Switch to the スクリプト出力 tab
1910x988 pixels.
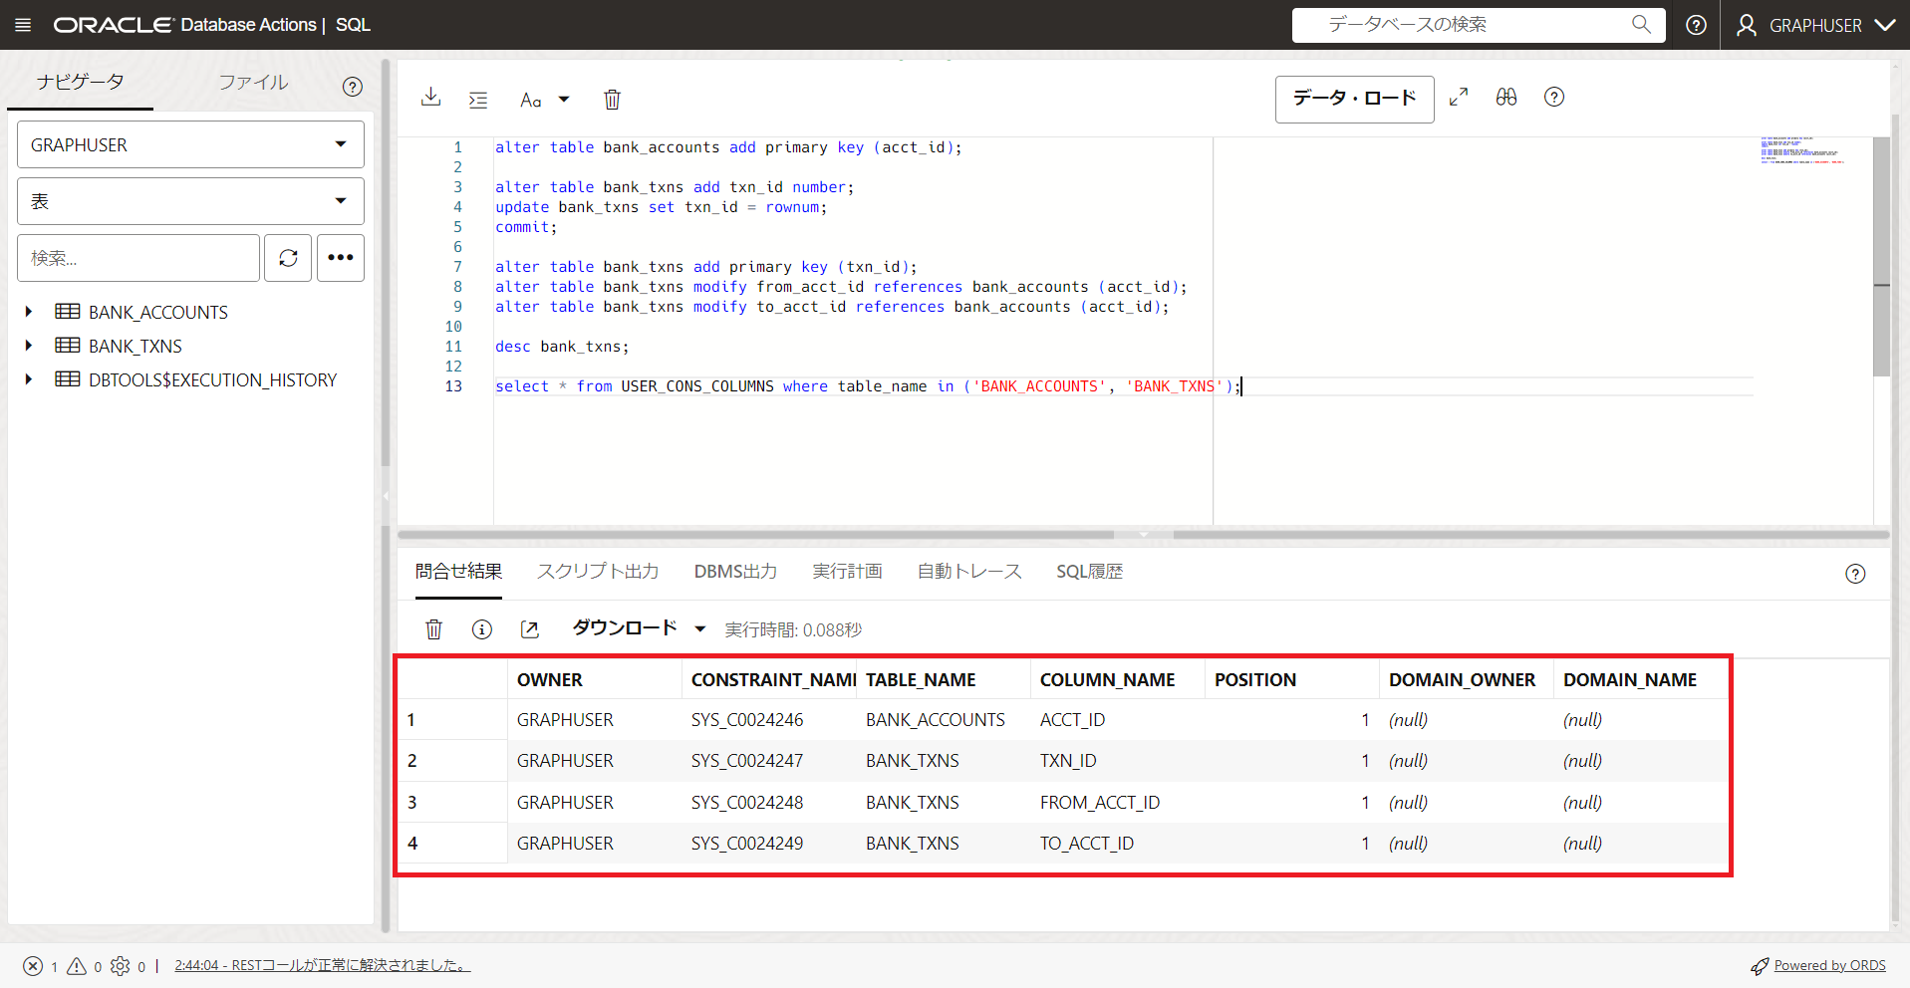coord(598,572)
